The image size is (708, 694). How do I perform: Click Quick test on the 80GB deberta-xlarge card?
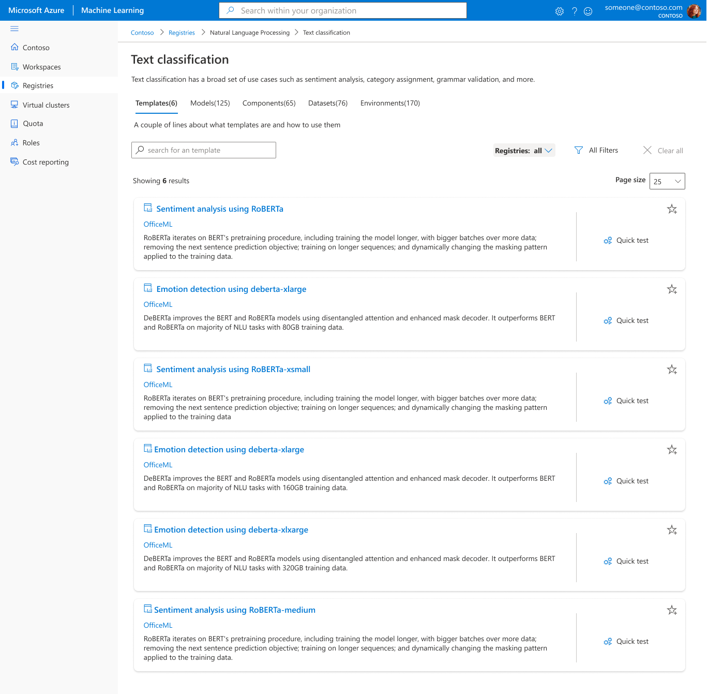(626, 321)
